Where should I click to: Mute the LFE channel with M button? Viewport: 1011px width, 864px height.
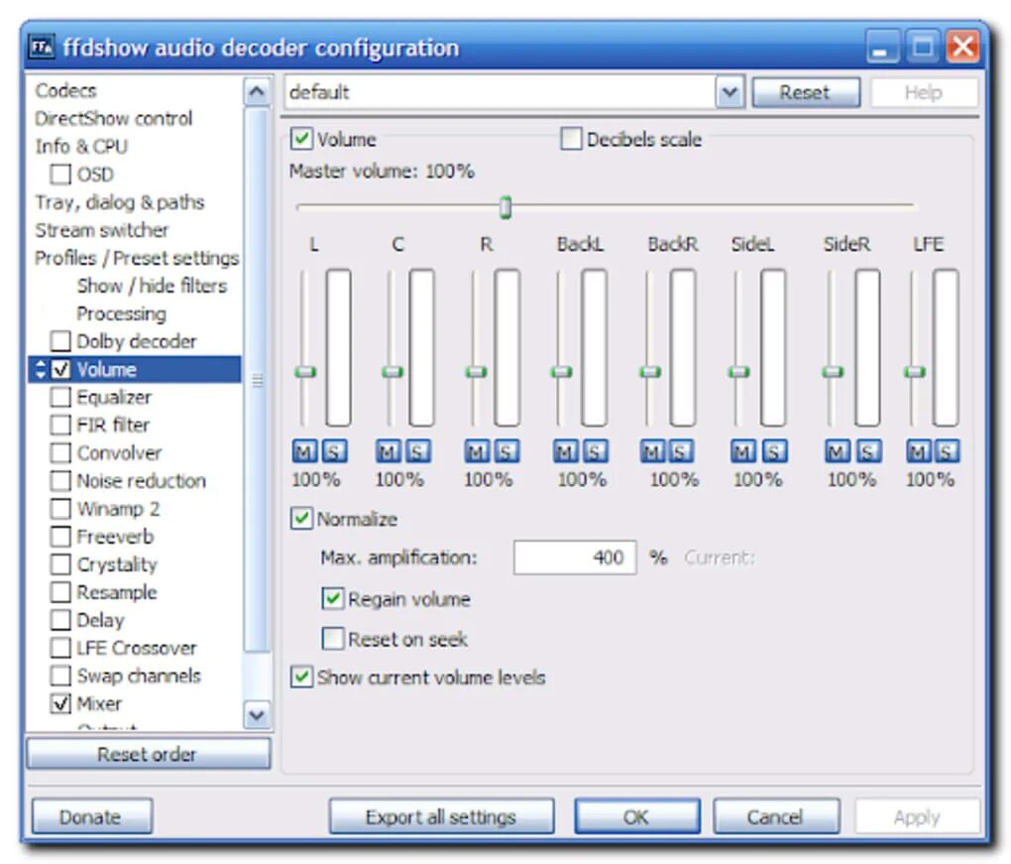919,451
